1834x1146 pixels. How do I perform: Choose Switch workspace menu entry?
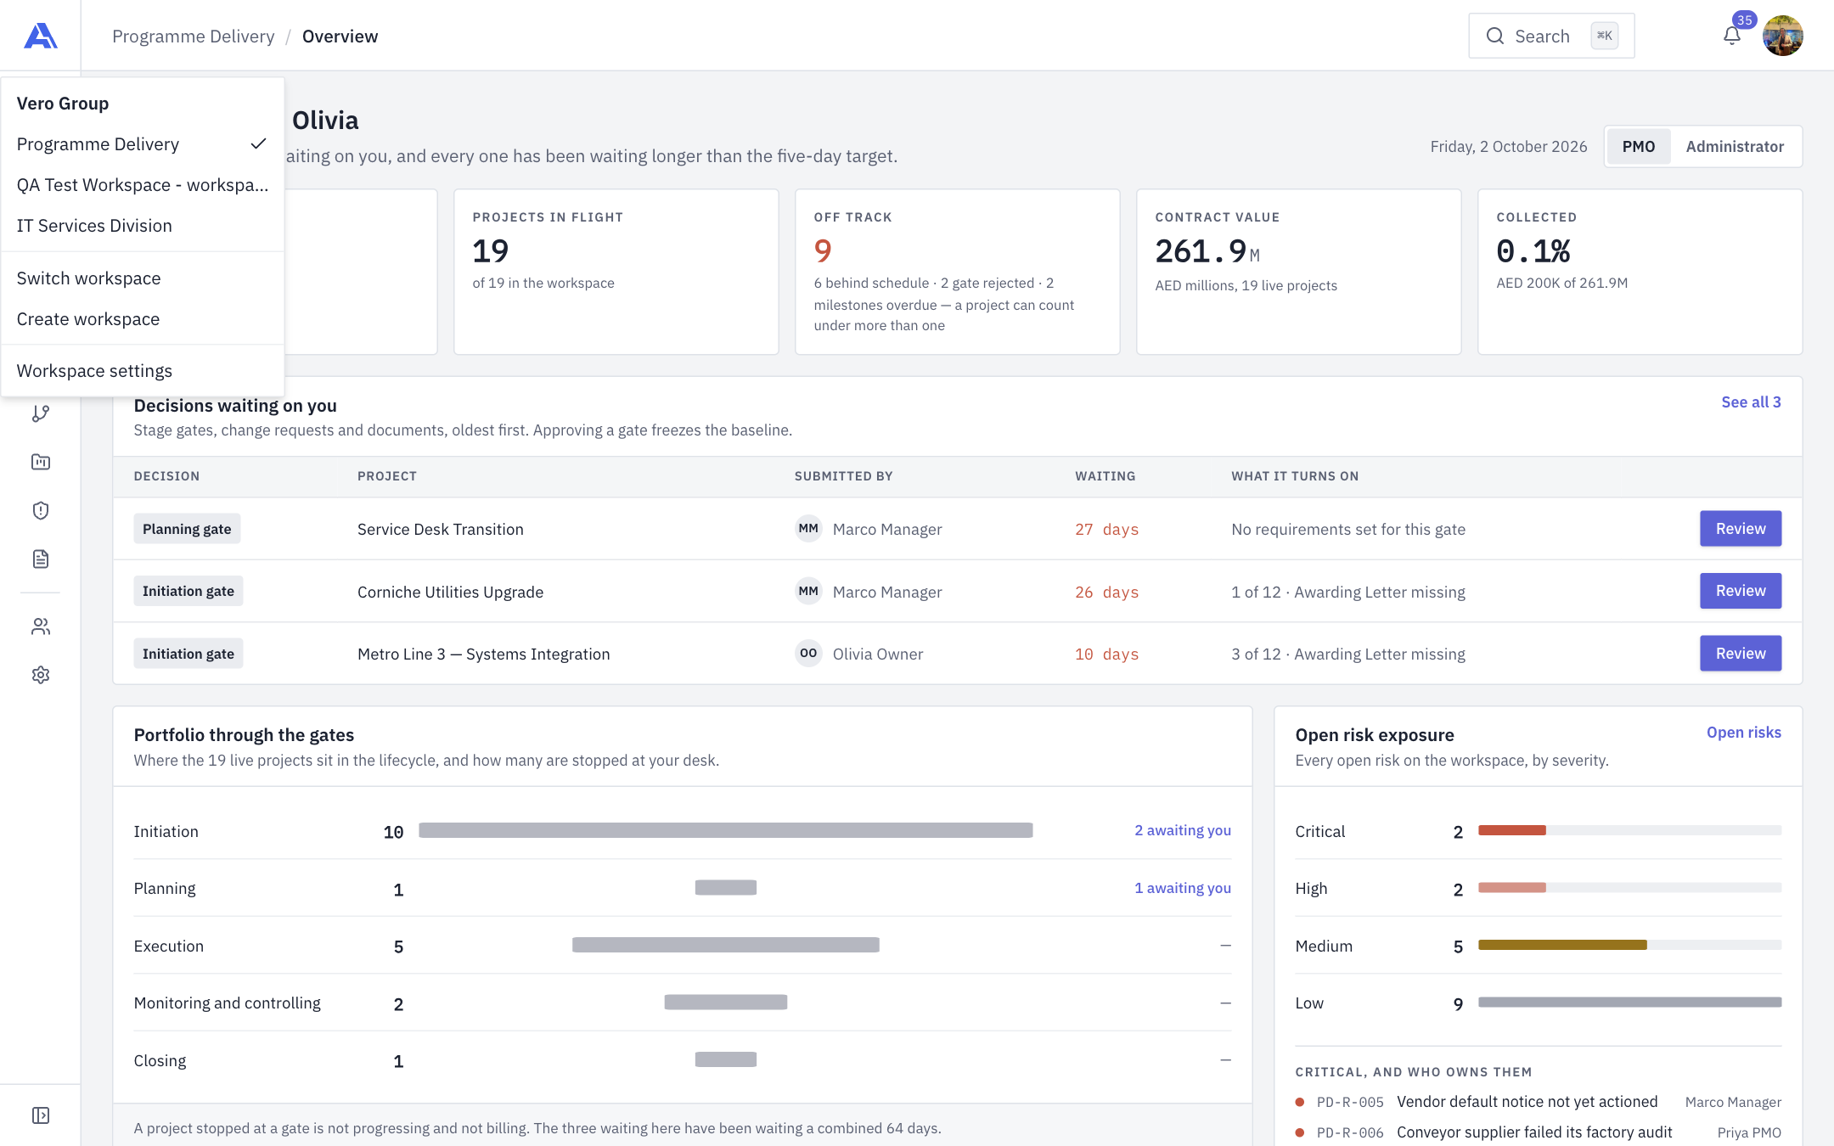[143, 278]
